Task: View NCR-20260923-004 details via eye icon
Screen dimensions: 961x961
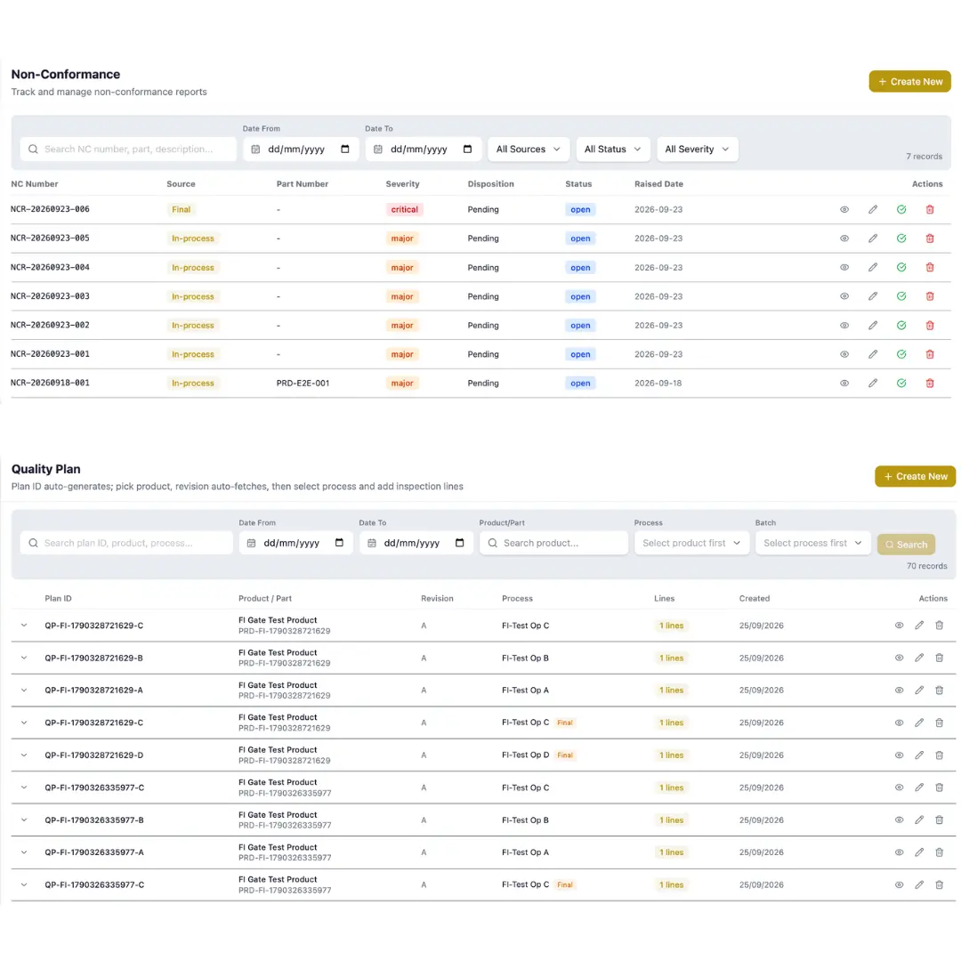Action: (844, 267)
